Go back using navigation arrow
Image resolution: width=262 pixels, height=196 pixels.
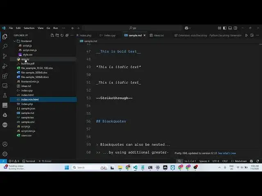73,28
